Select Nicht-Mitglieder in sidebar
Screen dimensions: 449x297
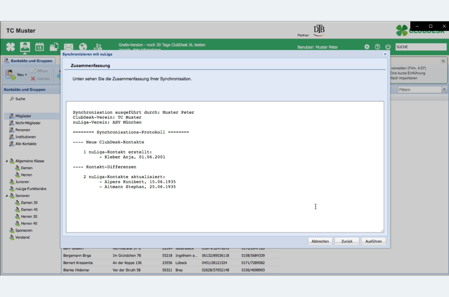pos(28,123)
